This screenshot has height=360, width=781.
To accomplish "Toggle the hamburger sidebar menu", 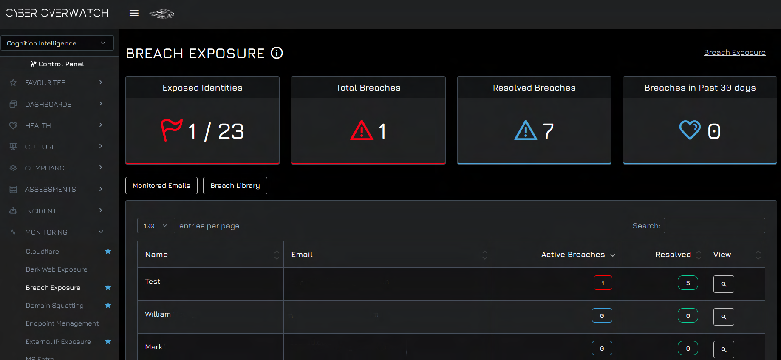I will [x=134, y=13].
